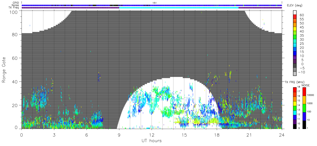The image size is (317, 146).
Task: Click the ELEV colorbar label 30
Action: [x=302, y=40]
